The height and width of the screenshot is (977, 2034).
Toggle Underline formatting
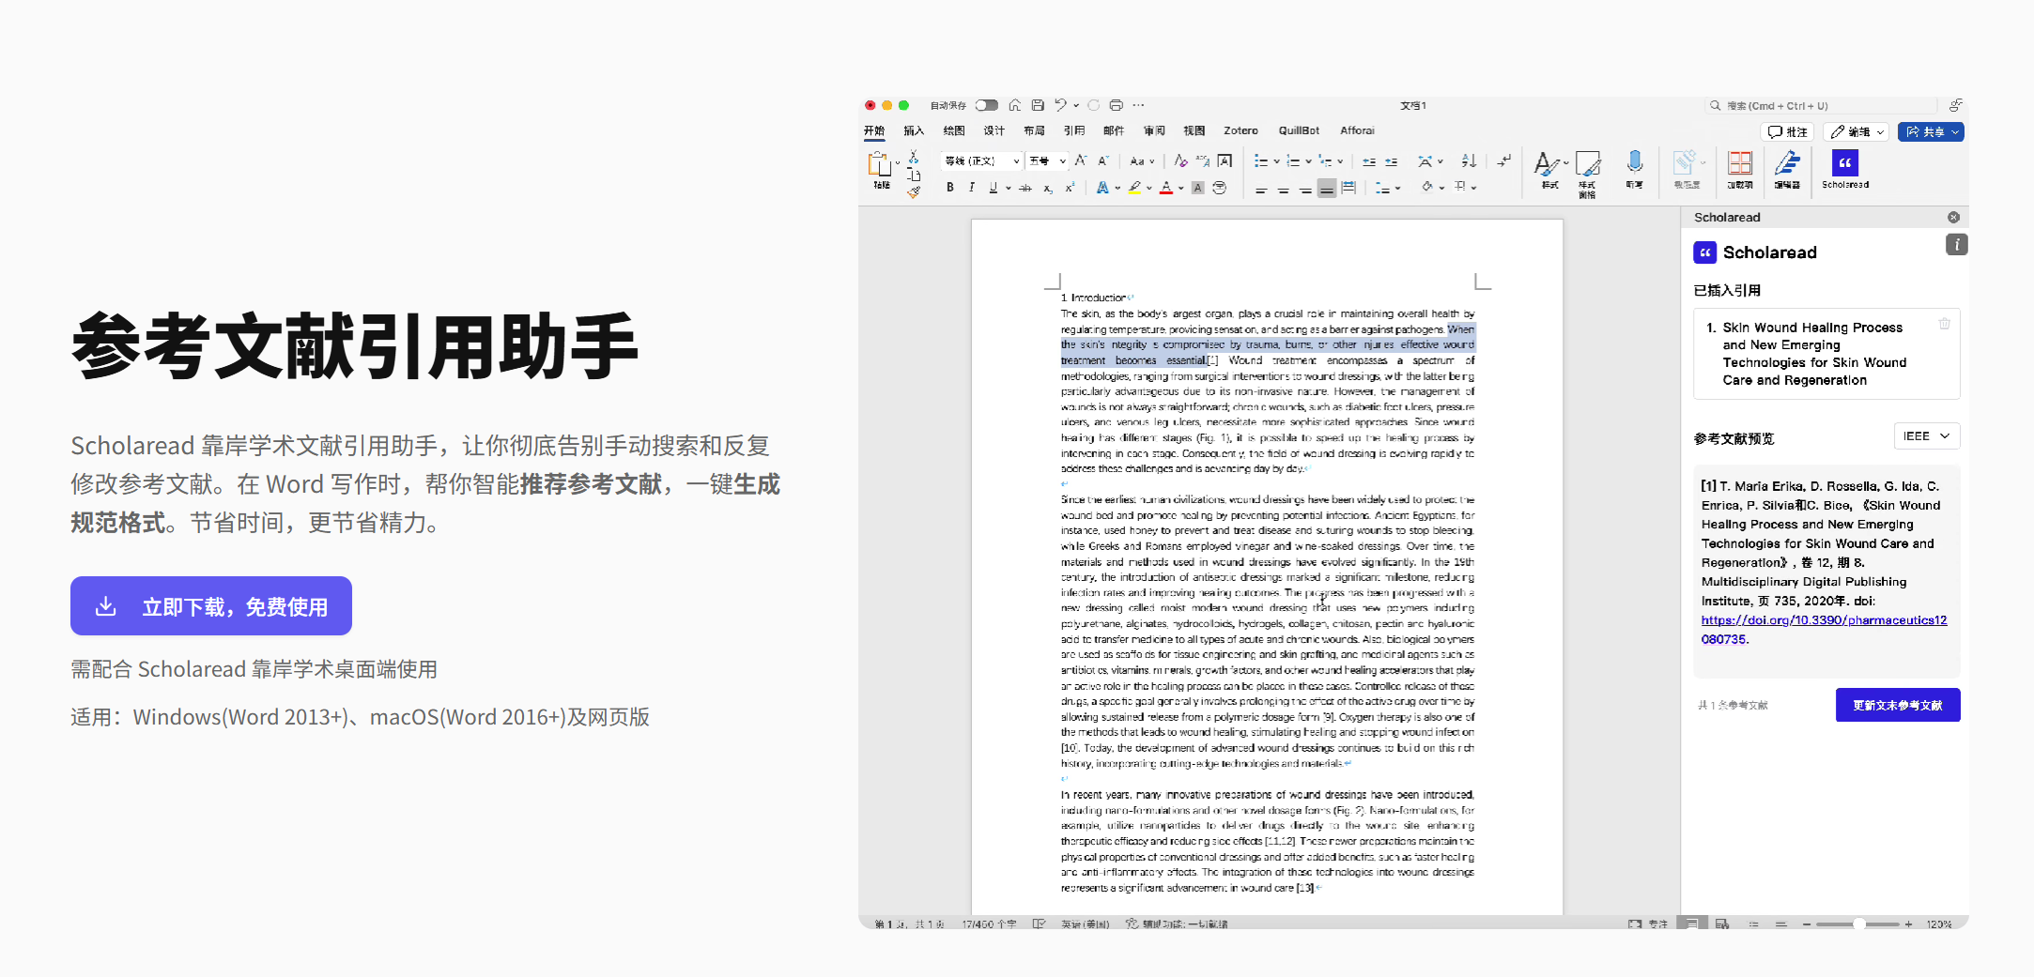click(994, 188)
